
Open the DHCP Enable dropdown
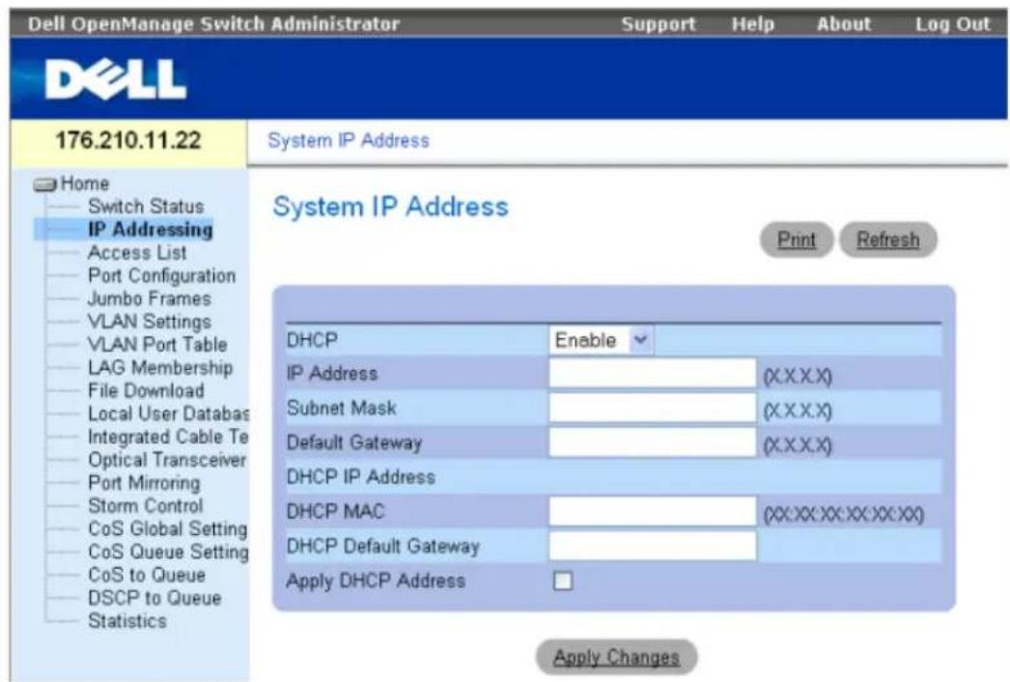(601, 340)
